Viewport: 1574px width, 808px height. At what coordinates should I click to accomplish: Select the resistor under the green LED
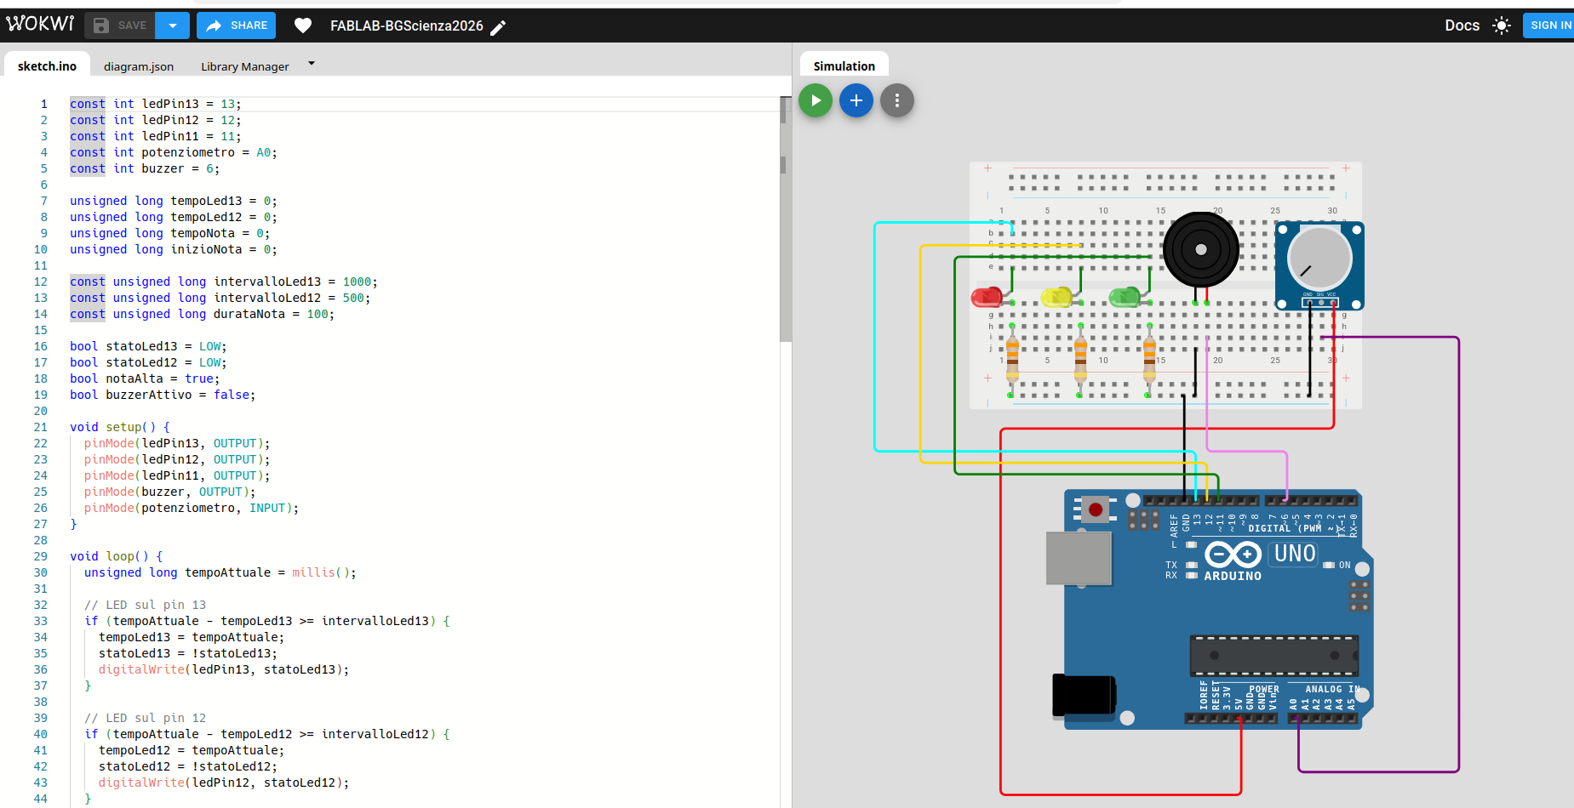1149,361
